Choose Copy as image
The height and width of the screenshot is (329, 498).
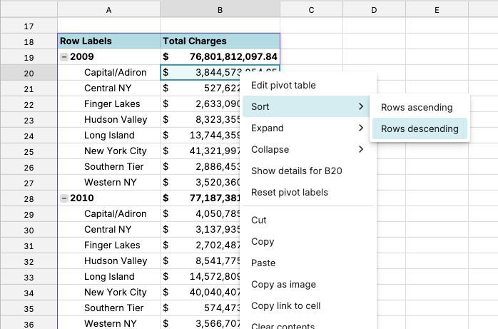(308, 284)
